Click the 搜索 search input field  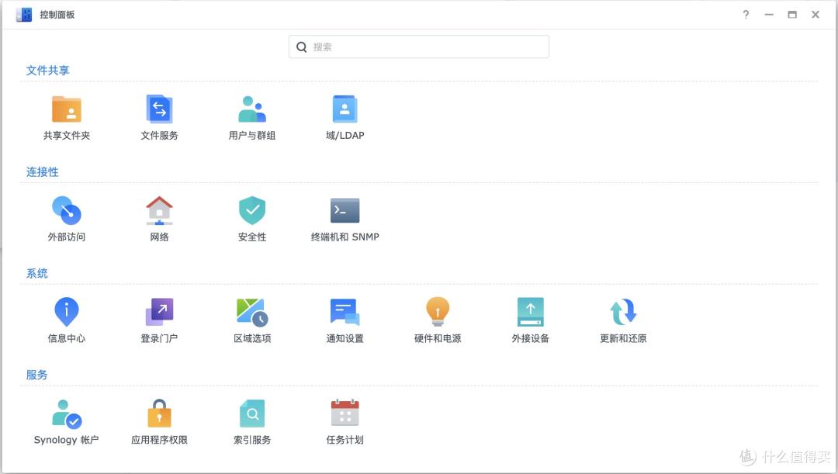(x=418, y=47)
